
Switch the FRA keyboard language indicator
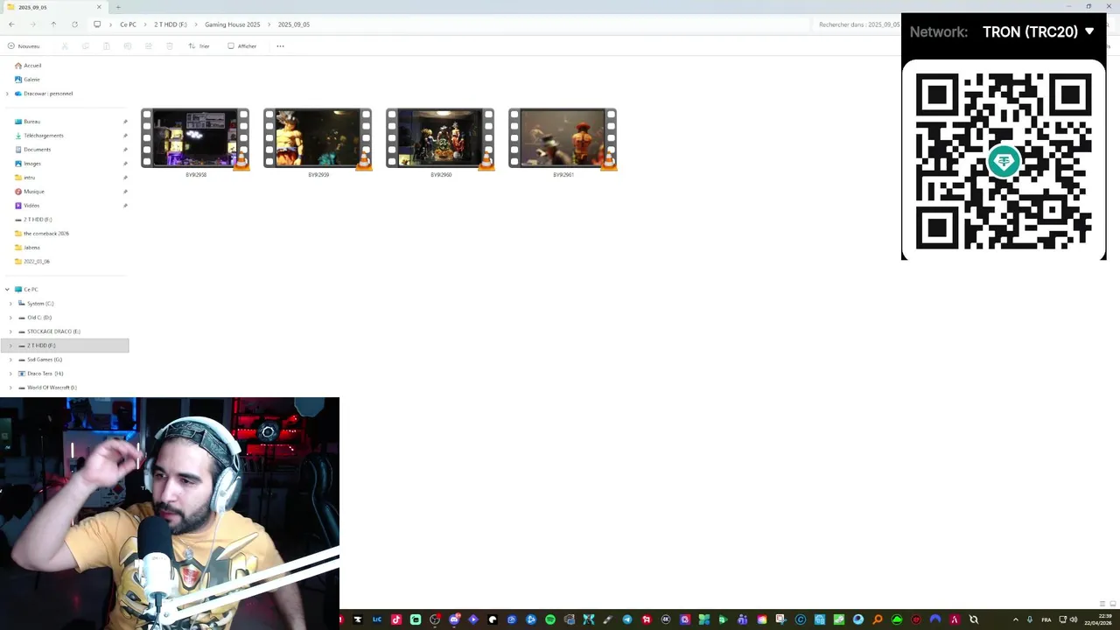coord(1046,619)
